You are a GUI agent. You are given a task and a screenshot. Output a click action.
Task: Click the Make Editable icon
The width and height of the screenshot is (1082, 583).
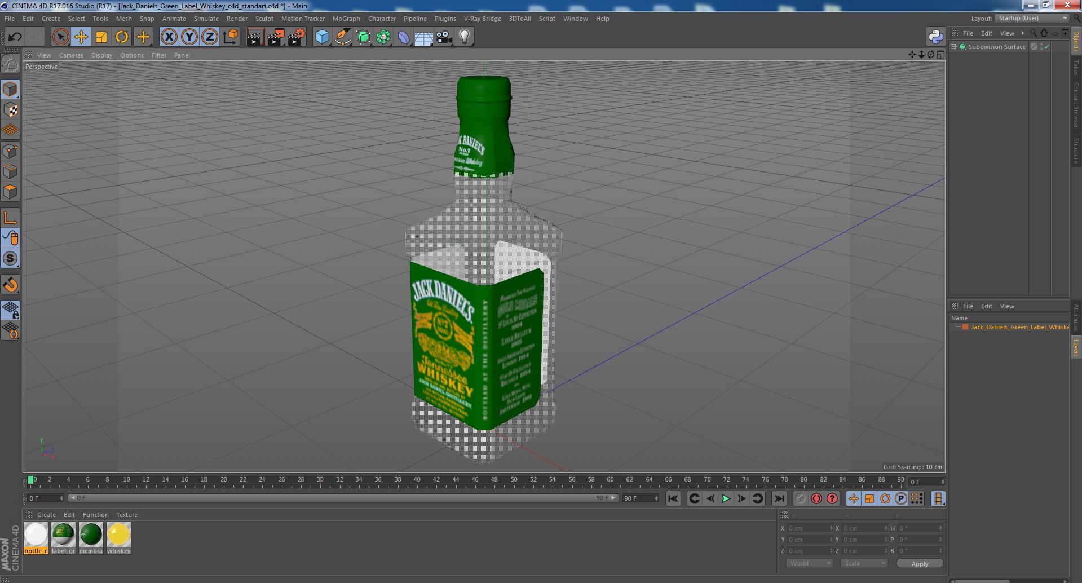(x=10, y=64)
